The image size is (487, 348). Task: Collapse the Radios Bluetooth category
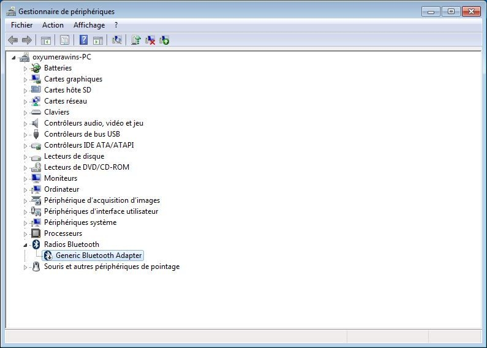click(25, 245)
